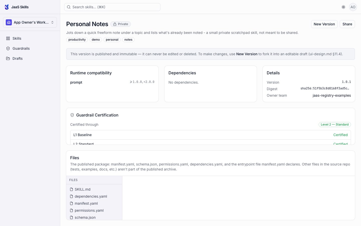
Task: Click the FILES column header
Action: click(73, 180)
